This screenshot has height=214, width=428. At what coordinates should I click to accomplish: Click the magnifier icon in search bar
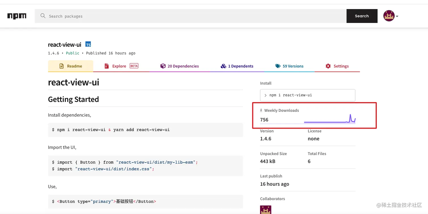click(x=43, y=16)
